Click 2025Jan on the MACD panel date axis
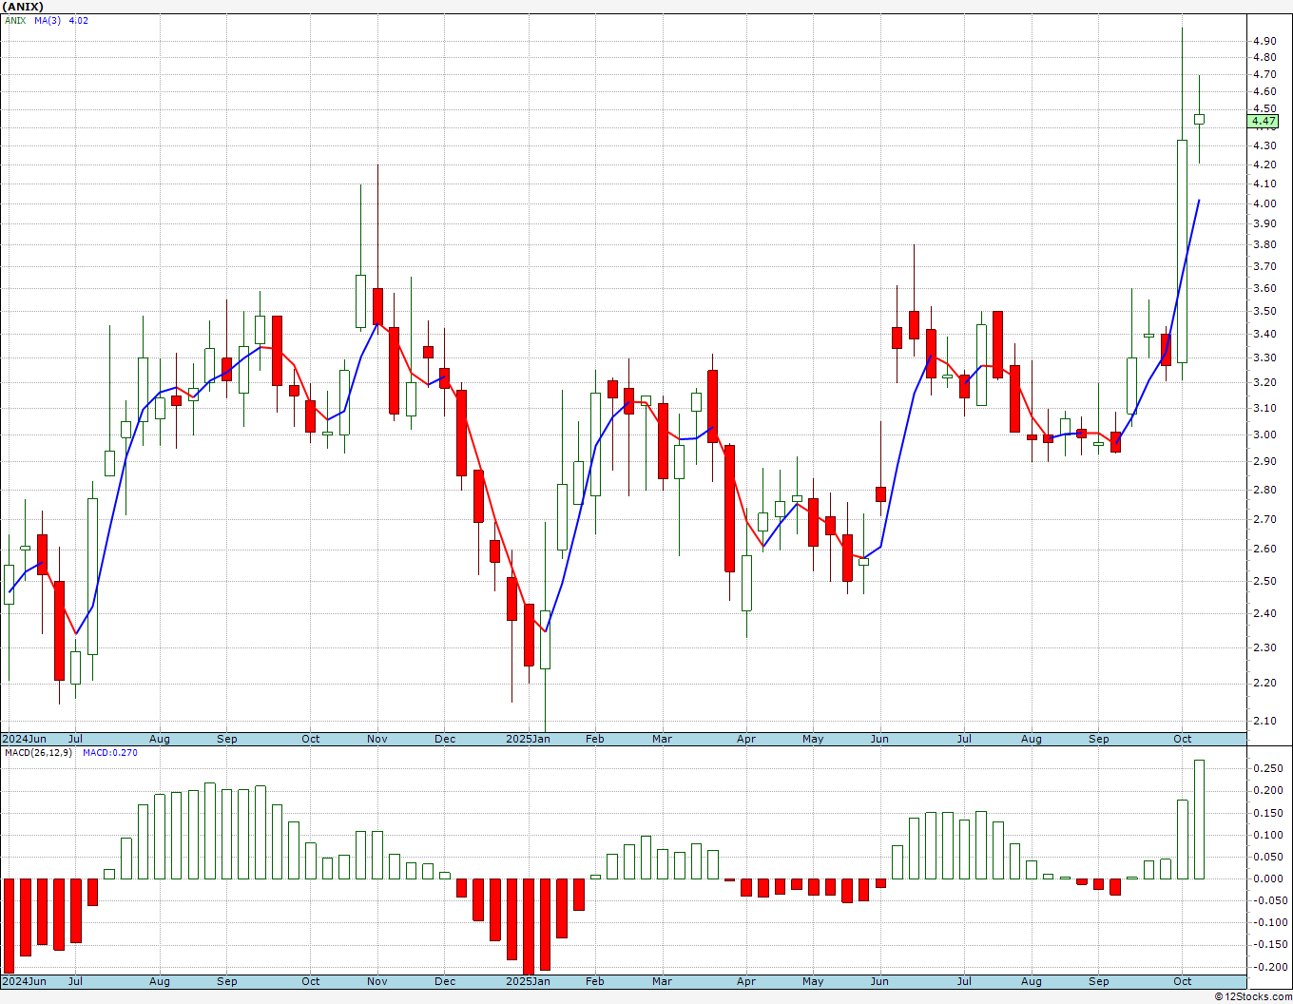This screenshot has width=1293, height=1004. click(528, 981)
